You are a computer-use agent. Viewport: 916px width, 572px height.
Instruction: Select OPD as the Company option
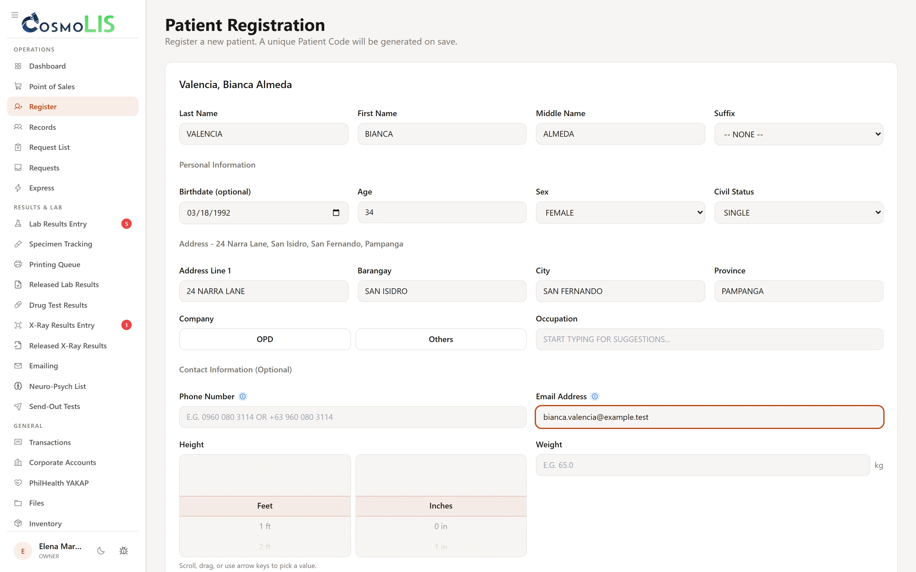[x=264, y=339]
